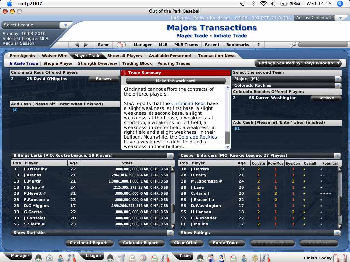
Task: Click the League baseball icon
Action: click(x=143, y=258)
